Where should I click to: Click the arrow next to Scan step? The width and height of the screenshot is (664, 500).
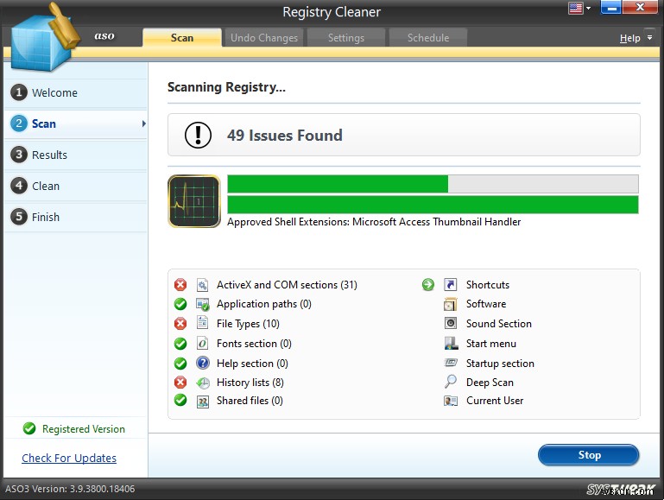(144, 123)
